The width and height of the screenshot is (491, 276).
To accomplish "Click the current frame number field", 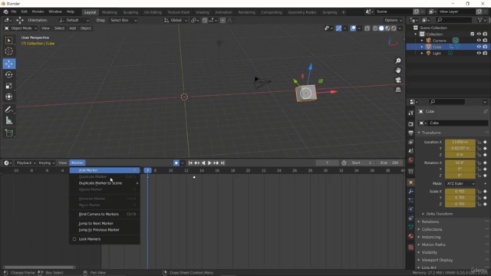I will 328,163.
